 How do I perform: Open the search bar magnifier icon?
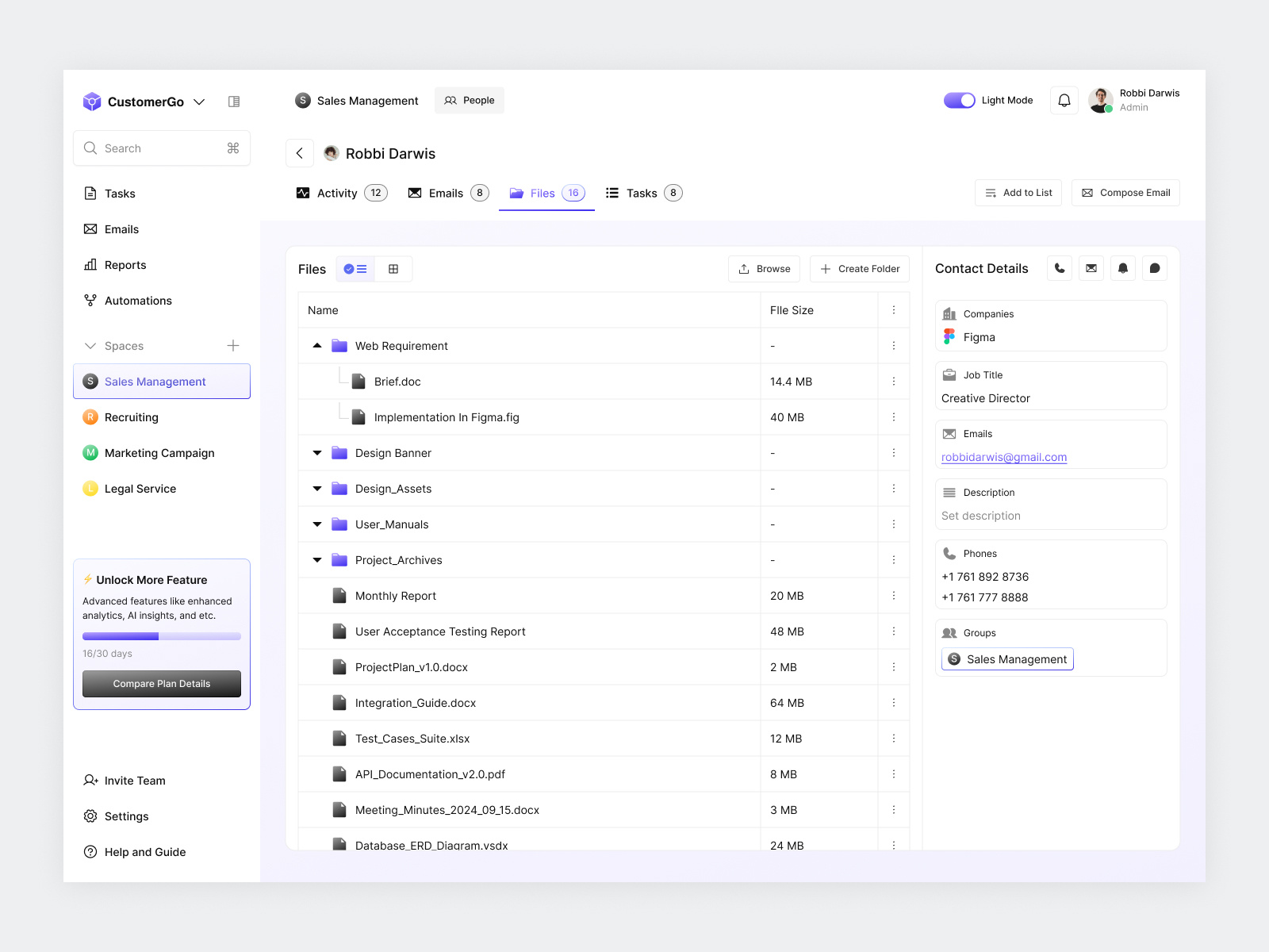pyautogui.click(x=90, y=148)
